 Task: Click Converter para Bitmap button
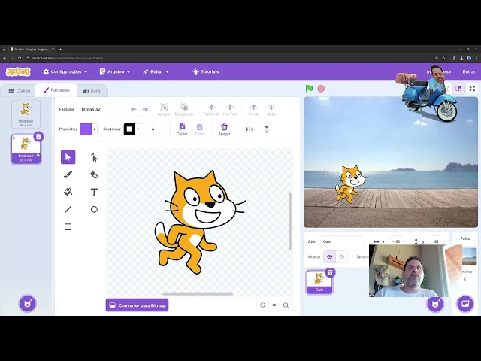point(137,305)
